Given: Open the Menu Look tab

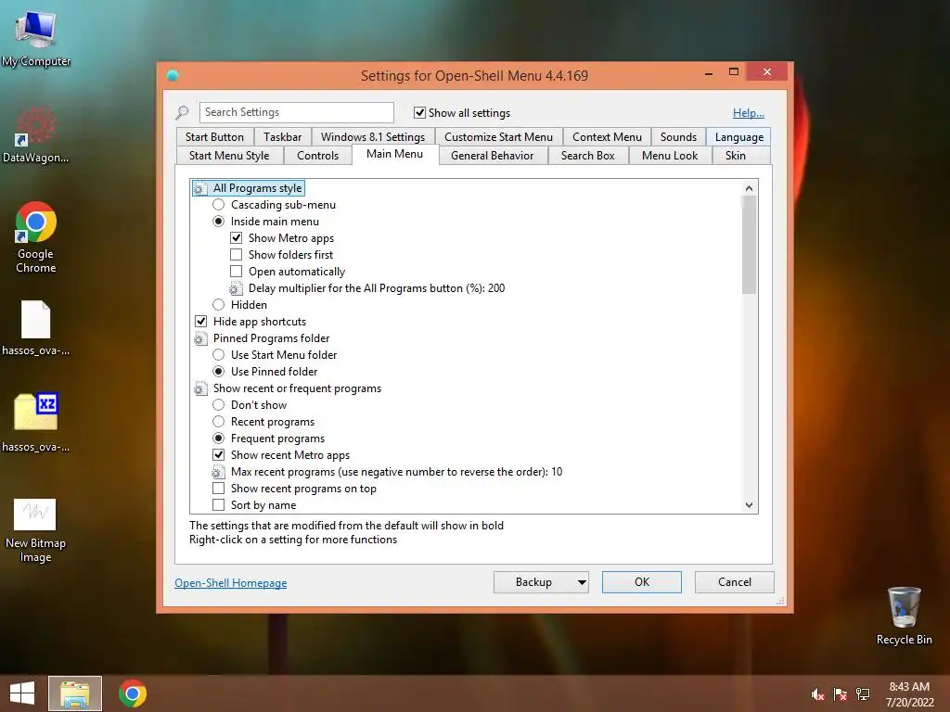Looking at the screenshot, I should 670,156.
